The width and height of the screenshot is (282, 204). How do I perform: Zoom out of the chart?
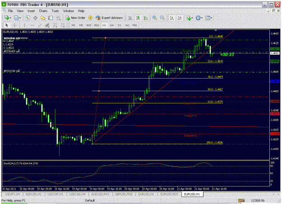pyautogui.click(x=162, y=18)
